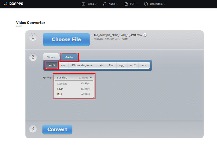Switch to the Audio tab
Image resolution: width=217 pixels, height=146 pixels.
click(x=69, y=57)
